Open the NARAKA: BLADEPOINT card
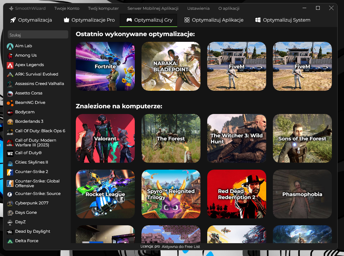This screenshot has height=256, width=344. tap(171, 66)
